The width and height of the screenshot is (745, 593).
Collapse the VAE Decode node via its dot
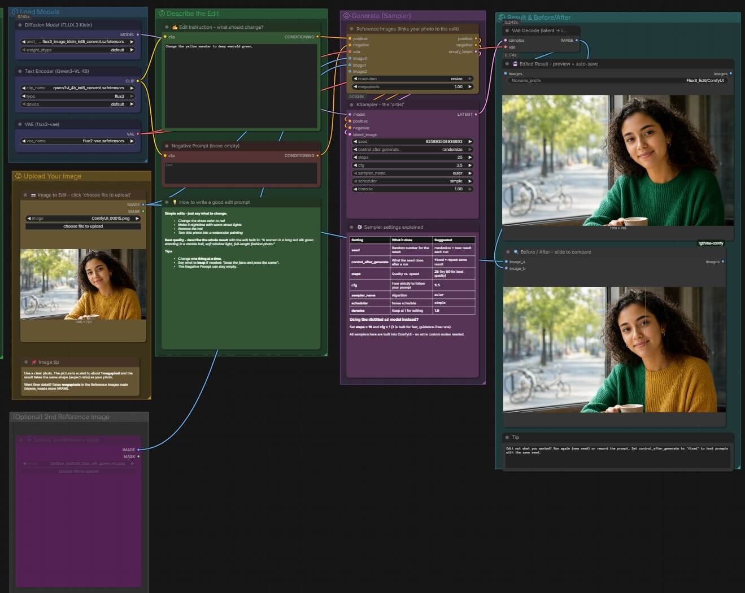coord(507,30)
